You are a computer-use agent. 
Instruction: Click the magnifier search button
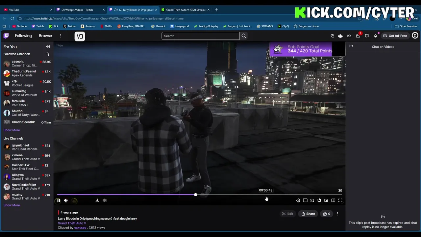tap(244, 36)
